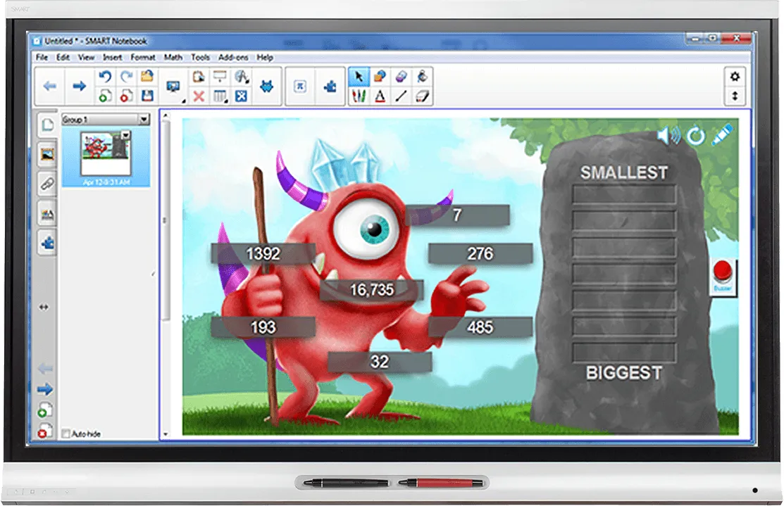The width and height of the screenshot is (784, 506).
Task: Click the vertical scrollbar down arrow
Action: click(166, 435)
